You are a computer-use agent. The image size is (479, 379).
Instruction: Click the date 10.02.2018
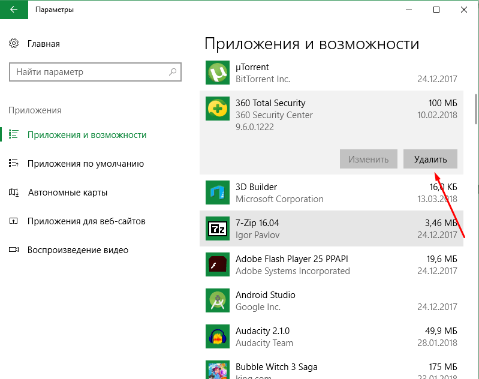pos(437,115)
